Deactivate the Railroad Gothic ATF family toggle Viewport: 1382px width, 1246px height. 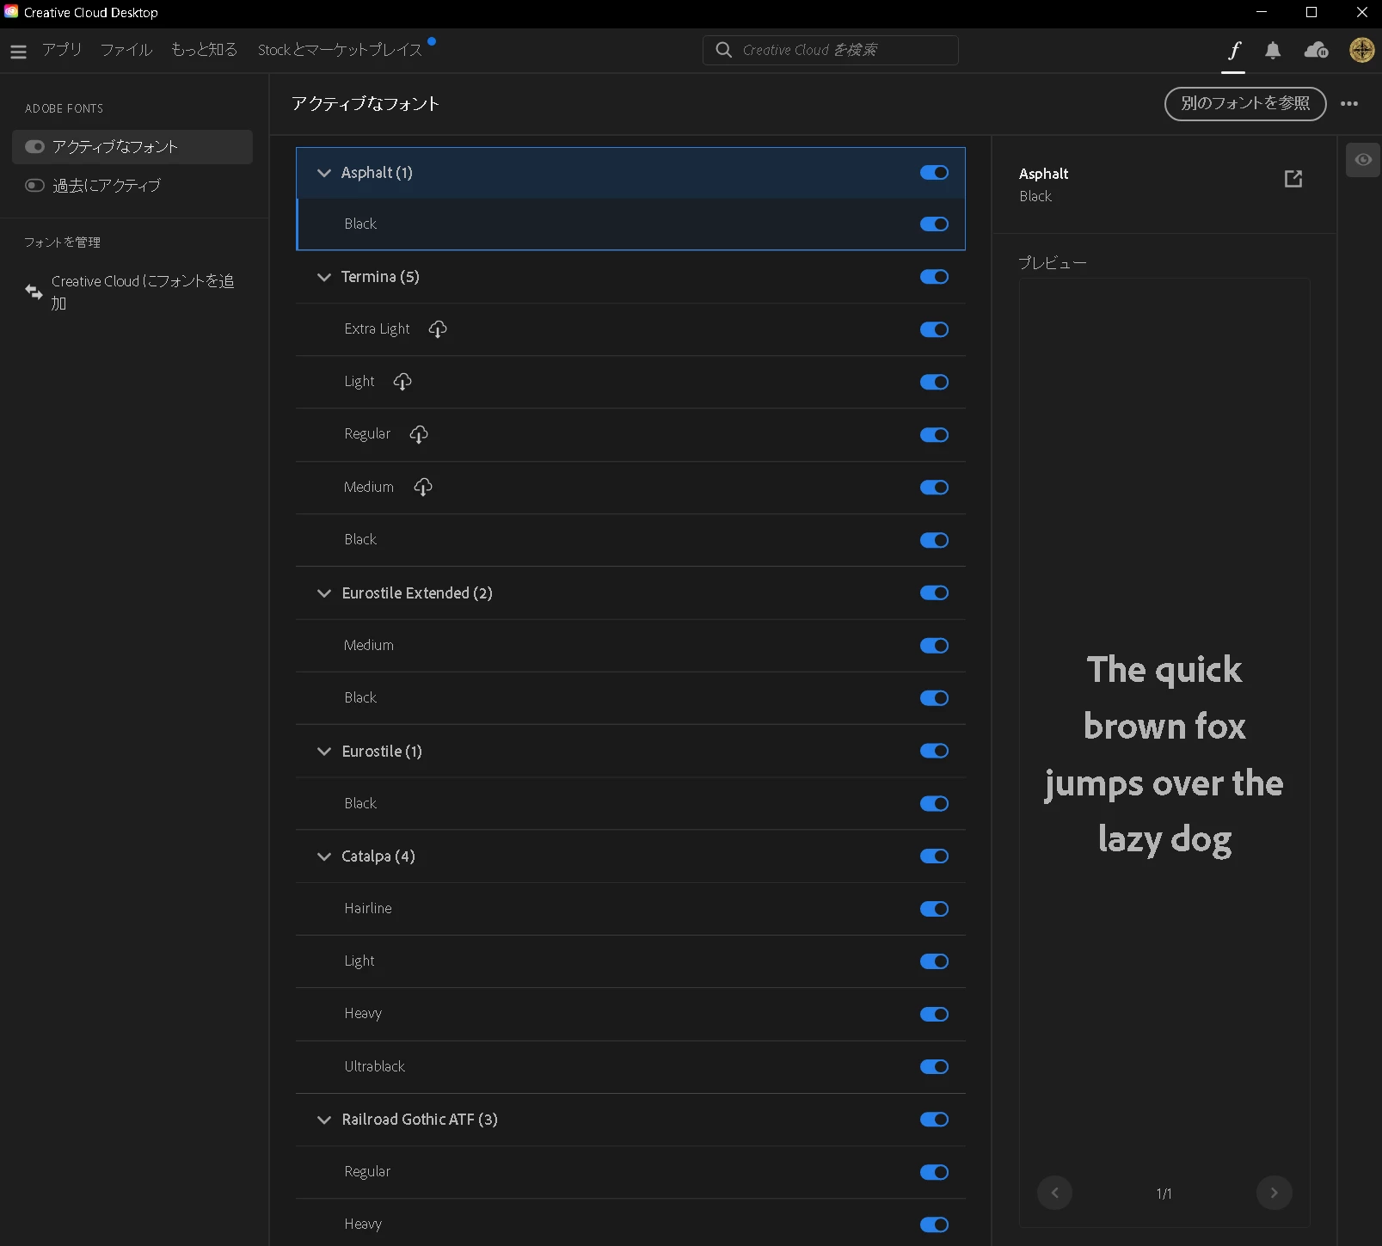click(x=934, y=1120)
